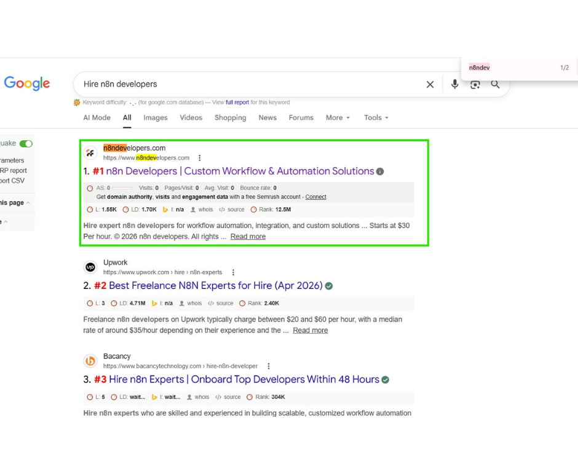Click Connect Semrush account link

click(x=315, y=197)
